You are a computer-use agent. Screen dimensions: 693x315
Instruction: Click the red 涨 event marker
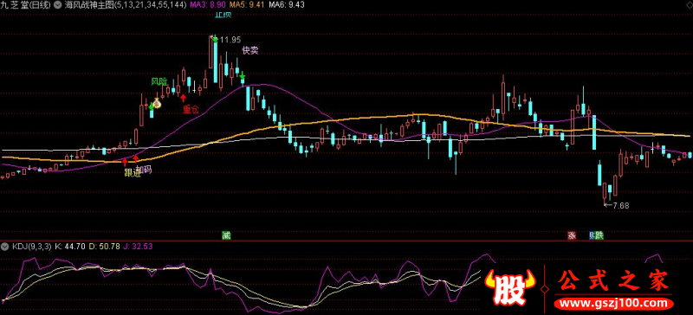572,235
